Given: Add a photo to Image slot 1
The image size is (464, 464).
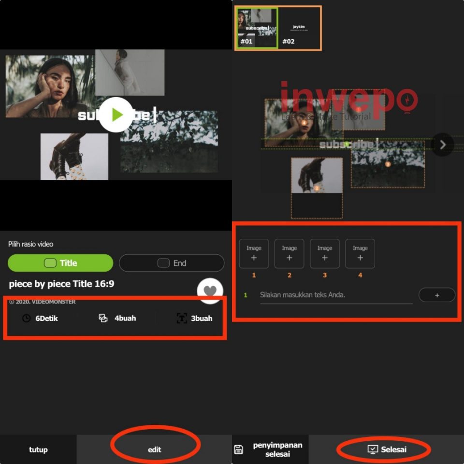Looking at the screenshot, I should [254, 253].
